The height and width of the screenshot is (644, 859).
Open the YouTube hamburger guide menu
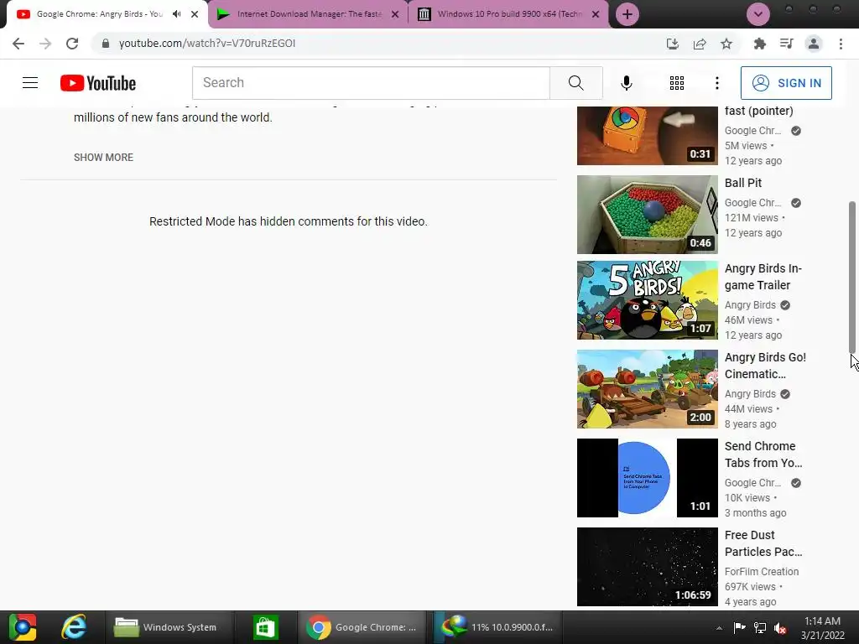point(30,83)
